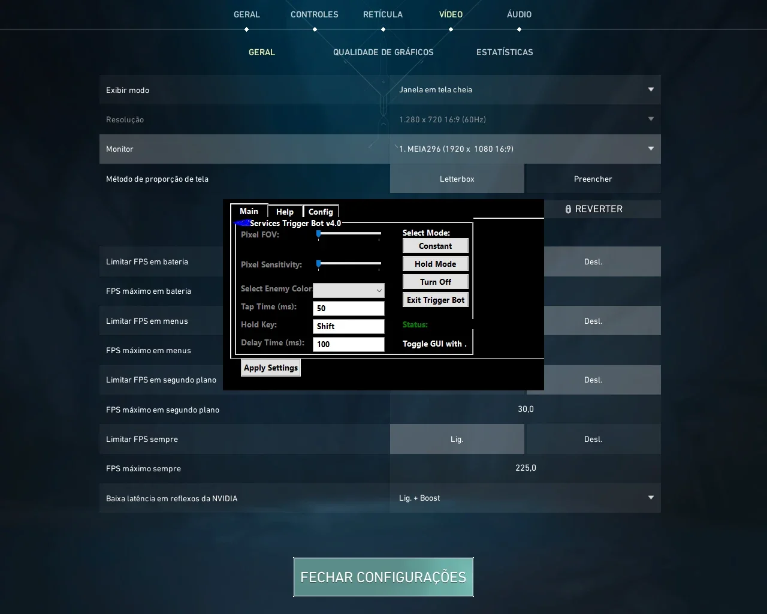Select the VÍDEO tab

pos(451,14)
